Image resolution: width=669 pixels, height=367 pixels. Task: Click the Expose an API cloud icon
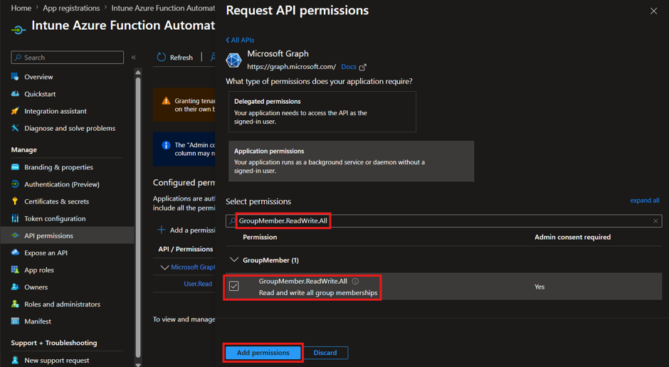click(15, 252)
